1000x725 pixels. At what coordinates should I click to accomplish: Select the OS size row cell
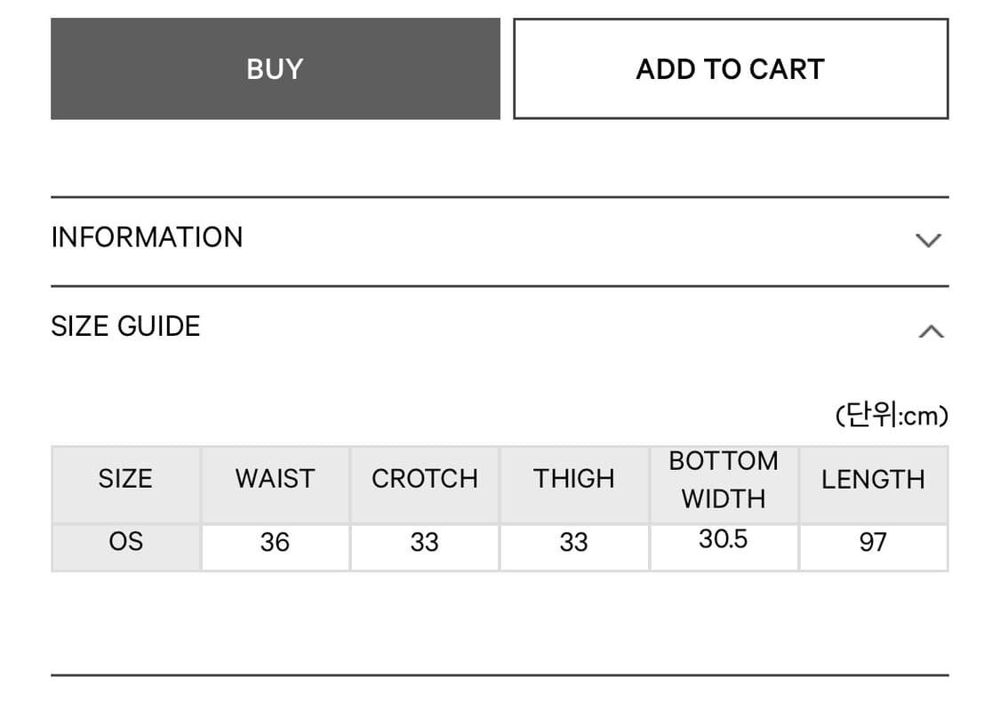click(x=125, y=547)
